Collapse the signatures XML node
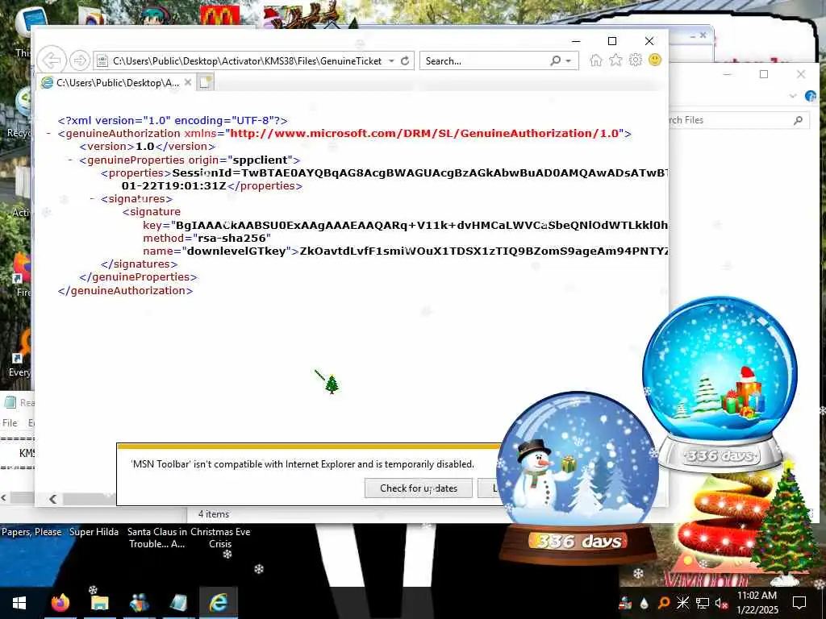The image size is (826, 619). (92, 198)
